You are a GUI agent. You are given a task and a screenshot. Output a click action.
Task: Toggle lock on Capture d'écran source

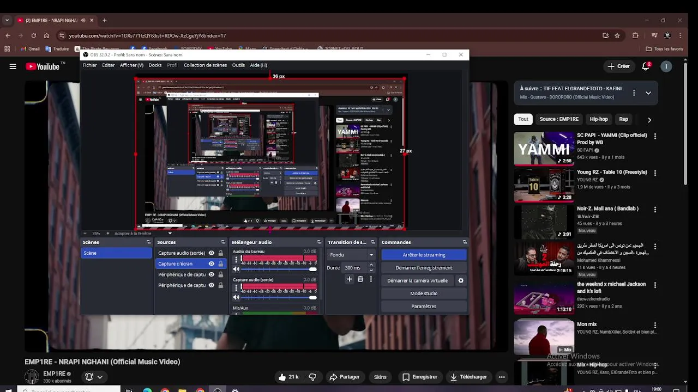(x=220, y=264)
